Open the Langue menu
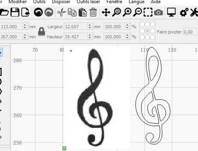Image resolution: width=198 pixels, height=151 pixels. (137, 2)
